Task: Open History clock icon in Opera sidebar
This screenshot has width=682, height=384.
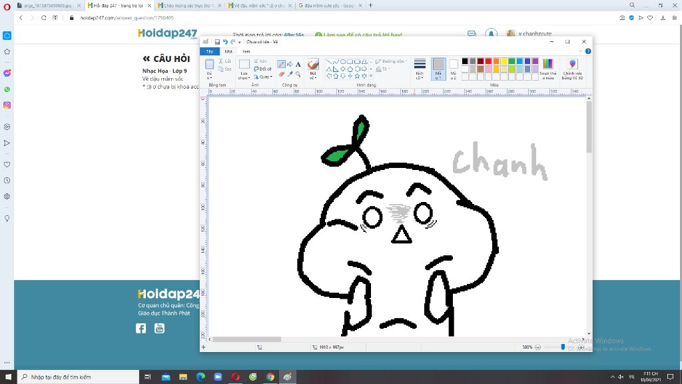Action: tap(7, 180)
